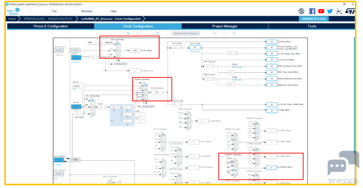Viewport: 363px width, 188px height.
Task: Click the Resolve Clock Issues button
Action: tap(186, 34)
